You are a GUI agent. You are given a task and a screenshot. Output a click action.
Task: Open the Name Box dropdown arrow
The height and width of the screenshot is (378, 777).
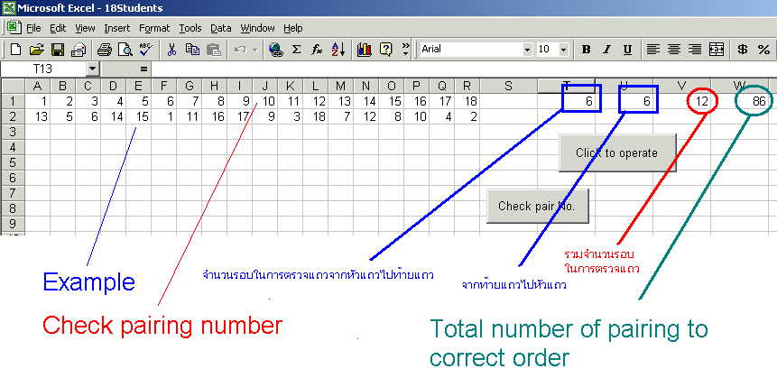93,69
